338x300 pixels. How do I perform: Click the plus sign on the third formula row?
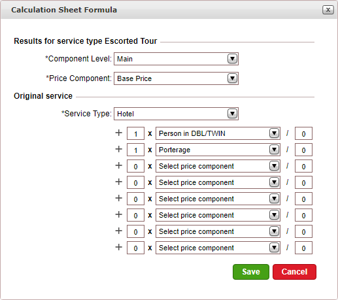pos(119,165)
